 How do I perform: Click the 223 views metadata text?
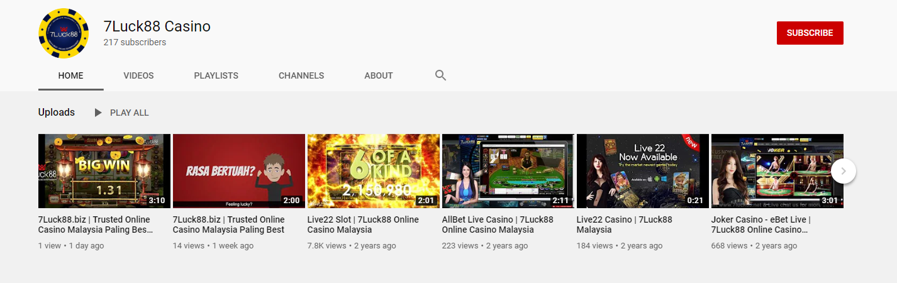pos(485,246)
